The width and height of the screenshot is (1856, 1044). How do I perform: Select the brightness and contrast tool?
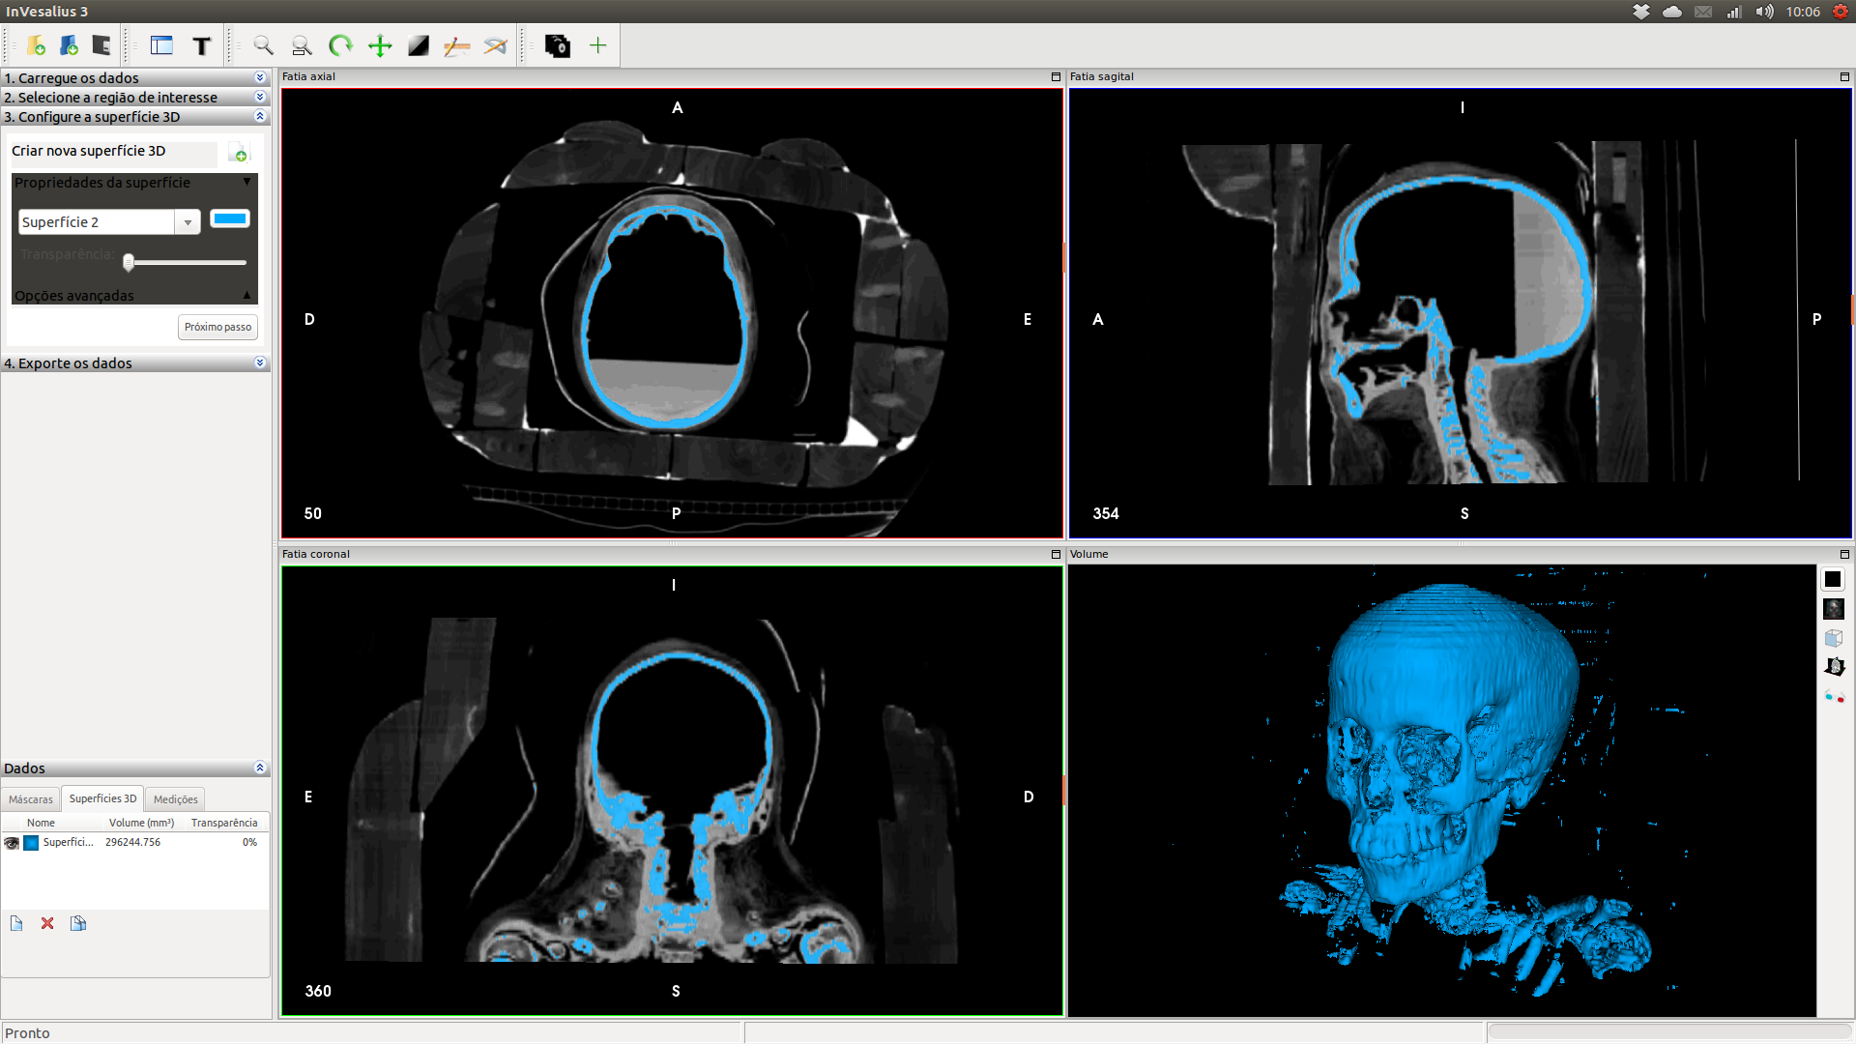(x=419, y=45)
